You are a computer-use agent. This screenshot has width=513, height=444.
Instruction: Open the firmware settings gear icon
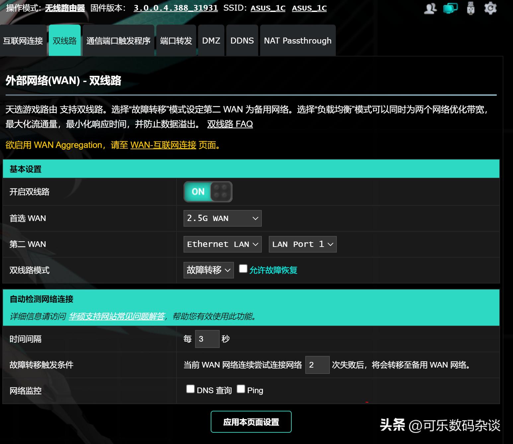(490, 8)
